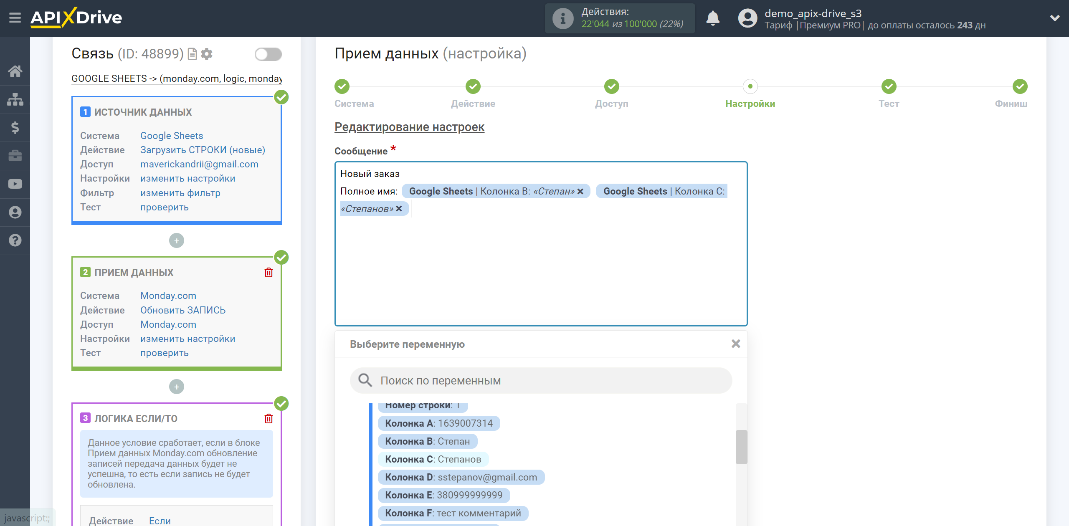Viewport: 1069px width, 526px height.
Task: Insert variable Колонка D: sstepanov@gmail.com
Action: coord(461,477)
